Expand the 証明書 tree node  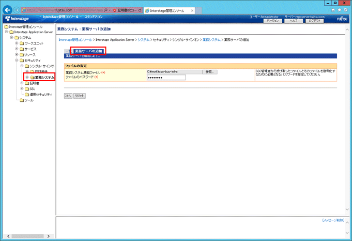click(x=22, y=83)
